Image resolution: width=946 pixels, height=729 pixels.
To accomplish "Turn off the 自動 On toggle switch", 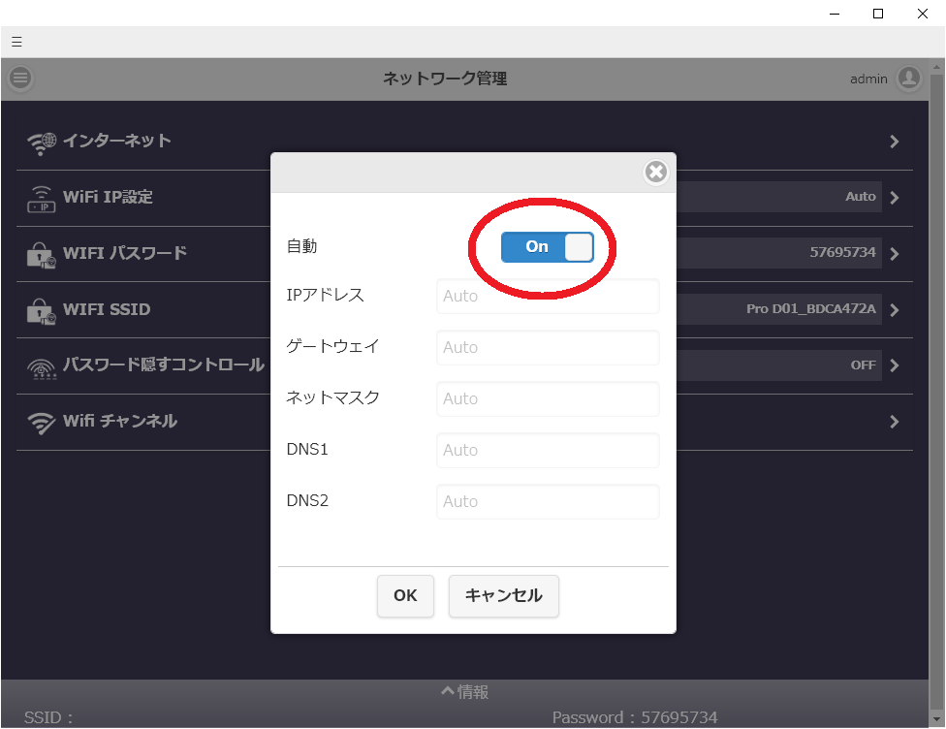I will click(547, 247).
